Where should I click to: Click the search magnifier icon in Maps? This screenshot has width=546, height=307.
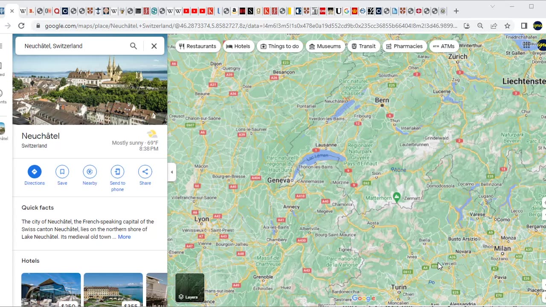click(x=134, y=46)
